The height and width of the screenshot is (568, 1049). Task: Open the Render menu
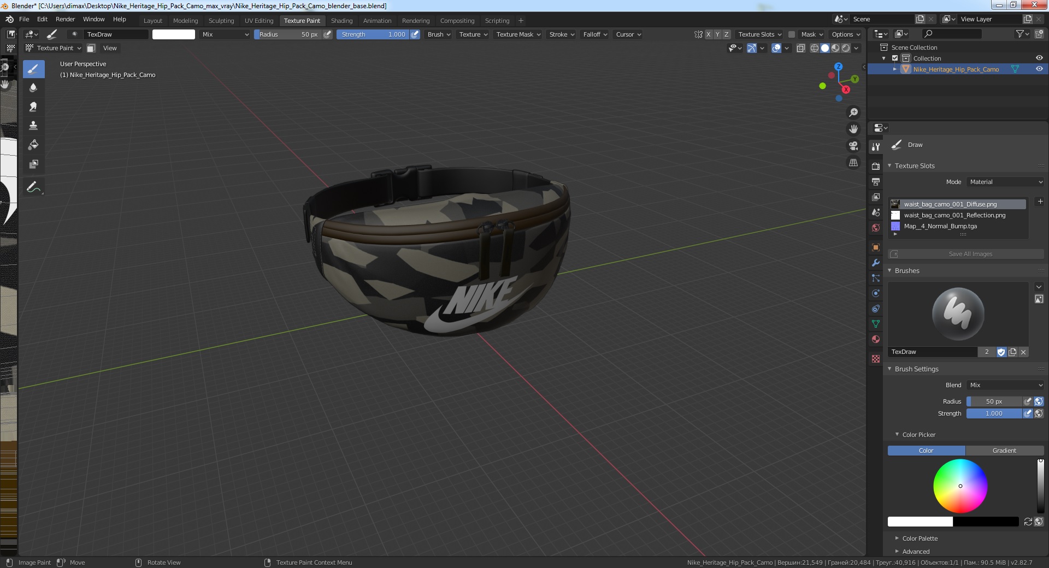click(x=65, y=19)
